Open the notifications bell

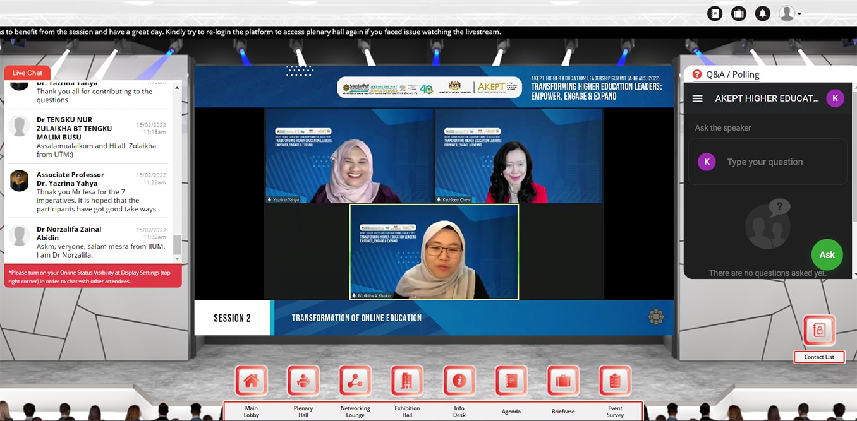coord(763,13)
